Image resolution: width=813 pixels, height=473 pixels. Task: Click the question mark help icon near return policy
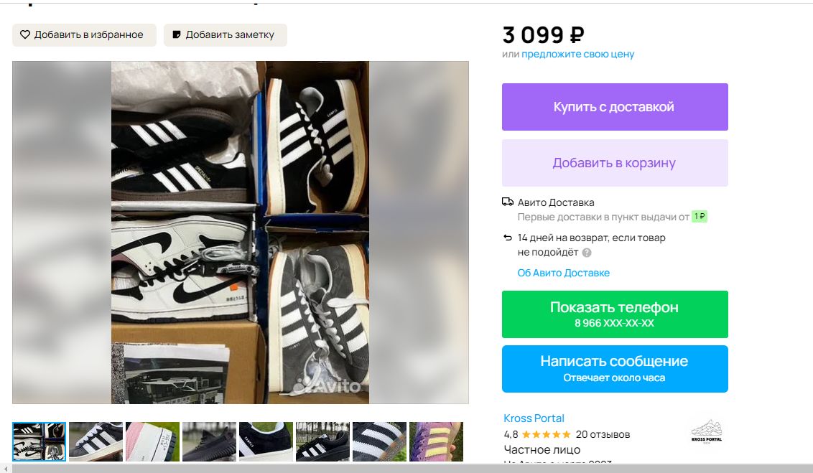[587, 253]
